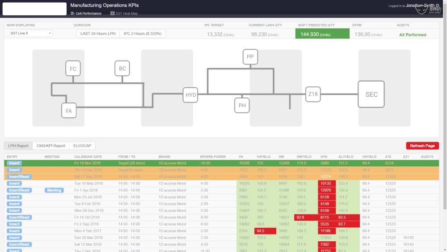Click the red 10135 HYD cell

tap(327, 184)
